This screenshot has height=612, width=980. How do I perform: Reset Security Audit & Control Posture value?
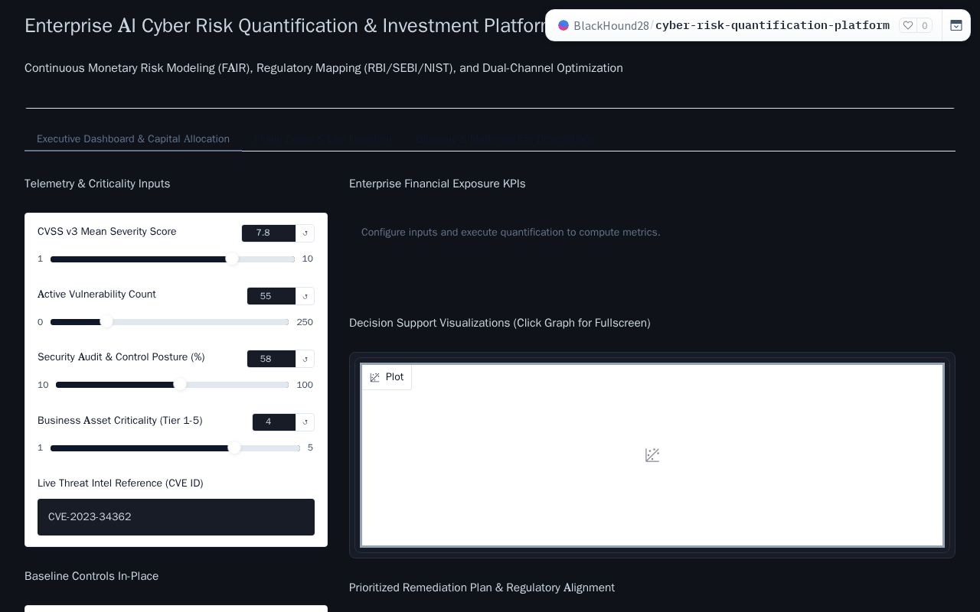(x=305, y=359)
